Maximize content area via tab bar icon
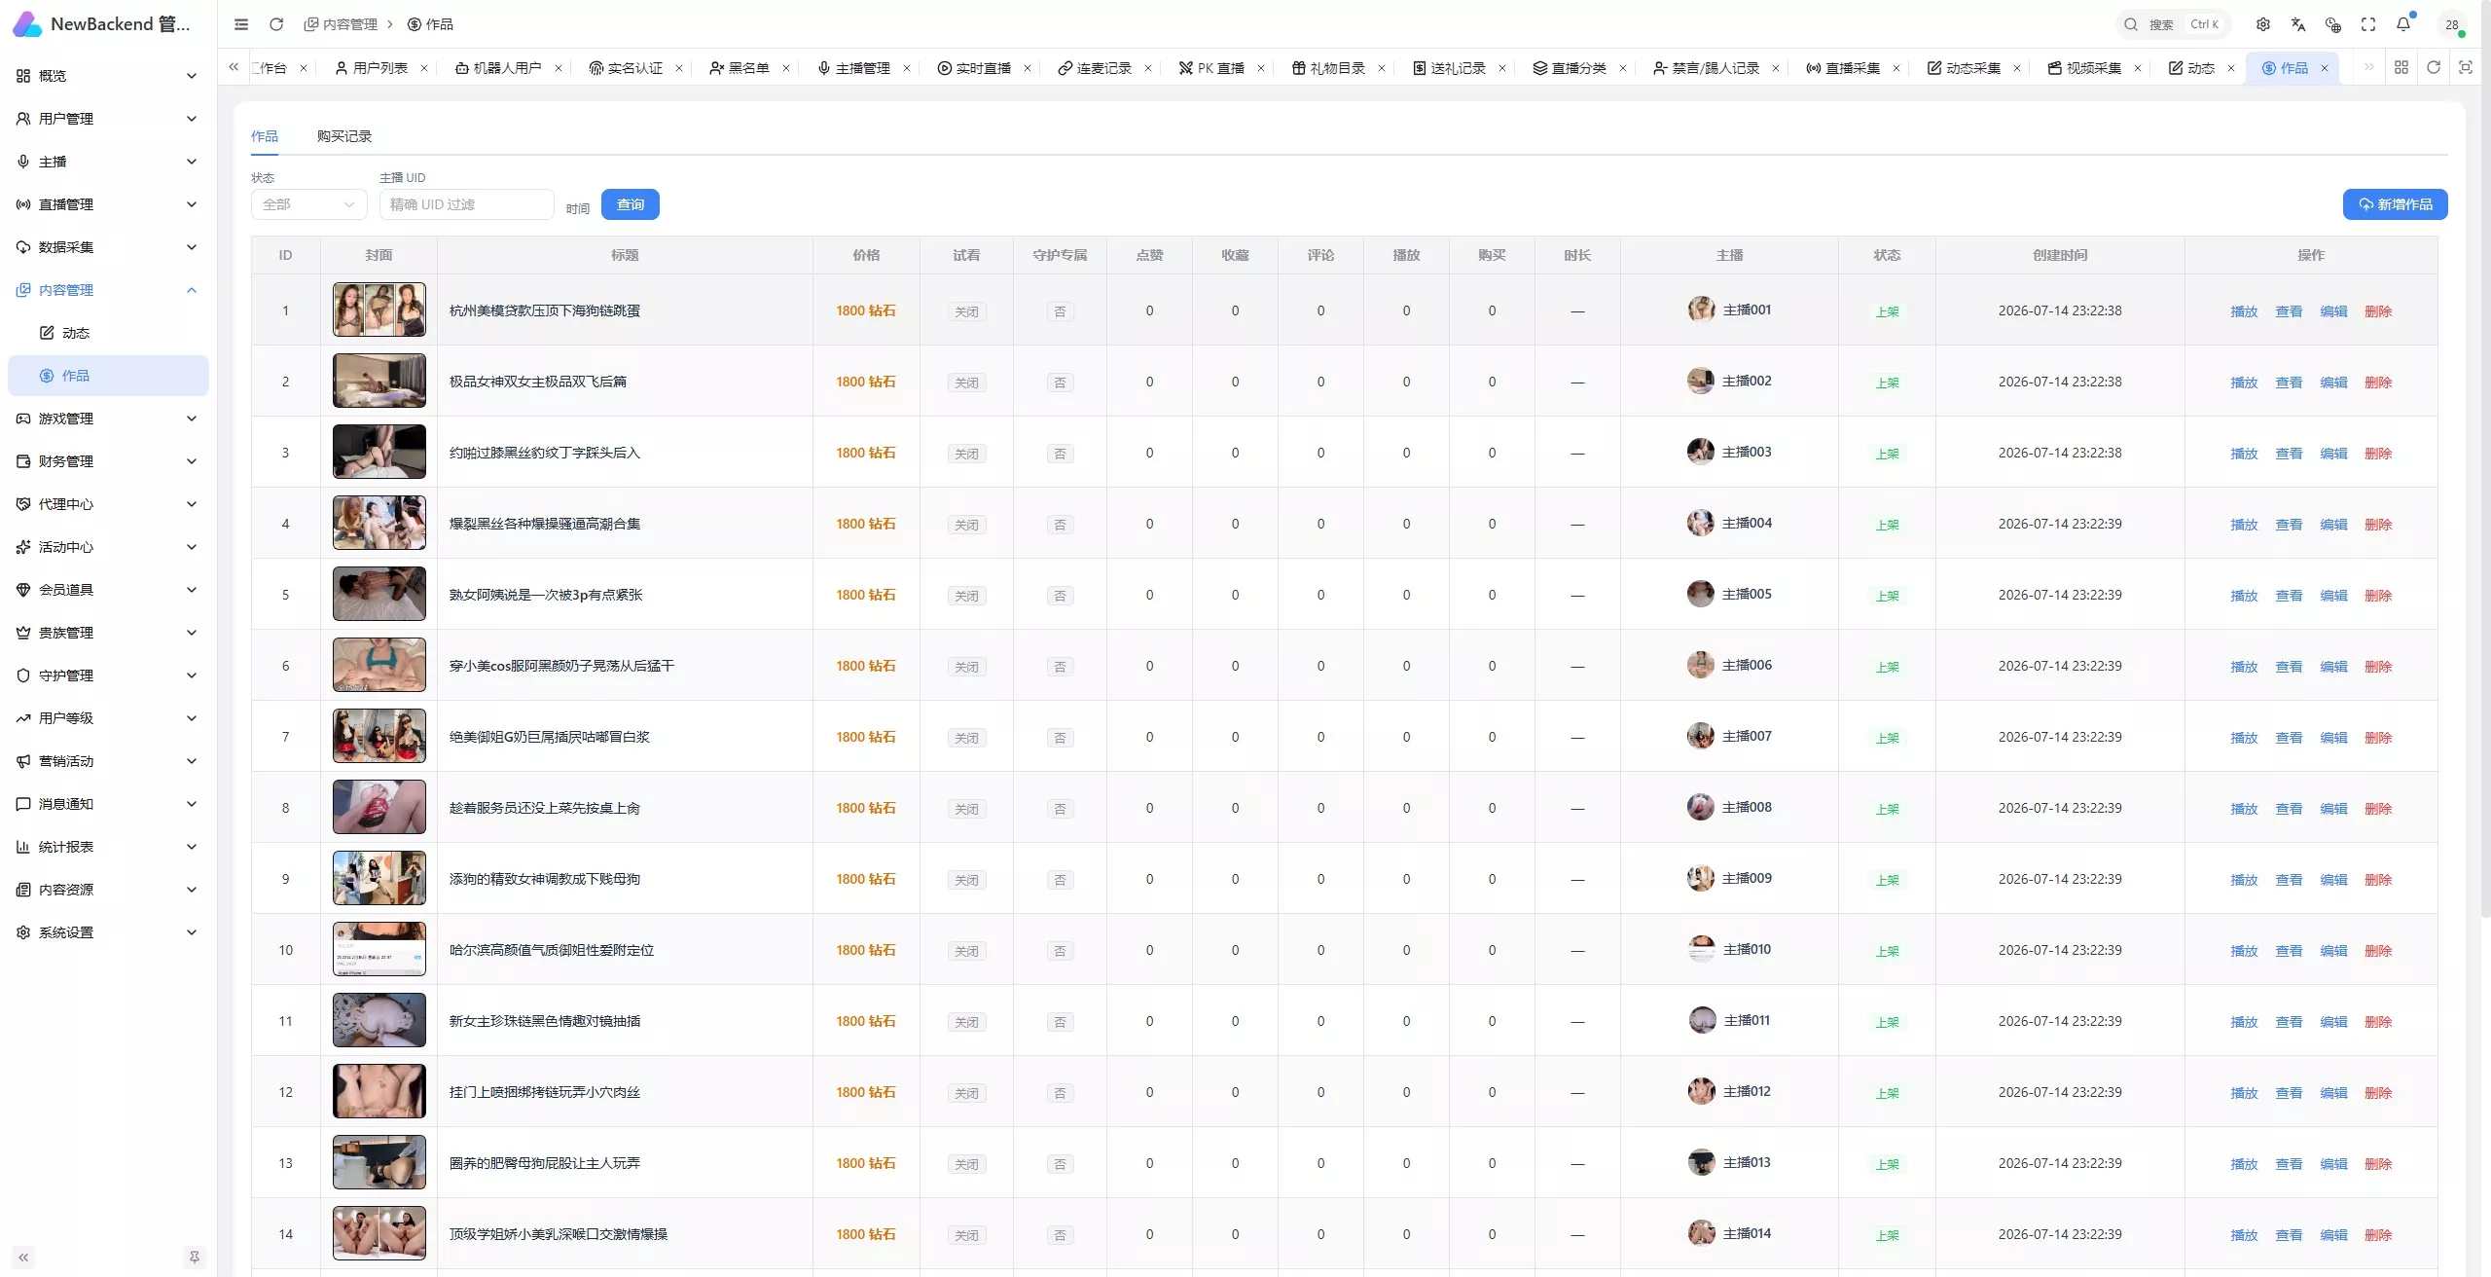Screen dimensions: 2491x1277 [2466, 67]
